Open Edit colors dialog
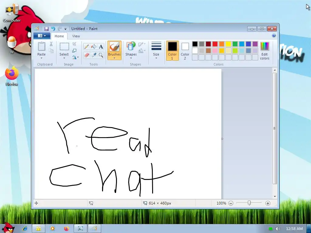Viewport: 311px width, 233px height. coord(265,51)
